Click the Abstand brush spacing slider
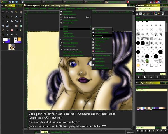Viewport: 168px width, 134px height. [x=151, y=74]
